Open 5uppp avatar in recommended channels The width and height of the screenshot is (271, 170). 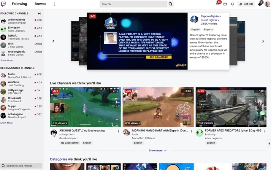click(x=3, y=108)
